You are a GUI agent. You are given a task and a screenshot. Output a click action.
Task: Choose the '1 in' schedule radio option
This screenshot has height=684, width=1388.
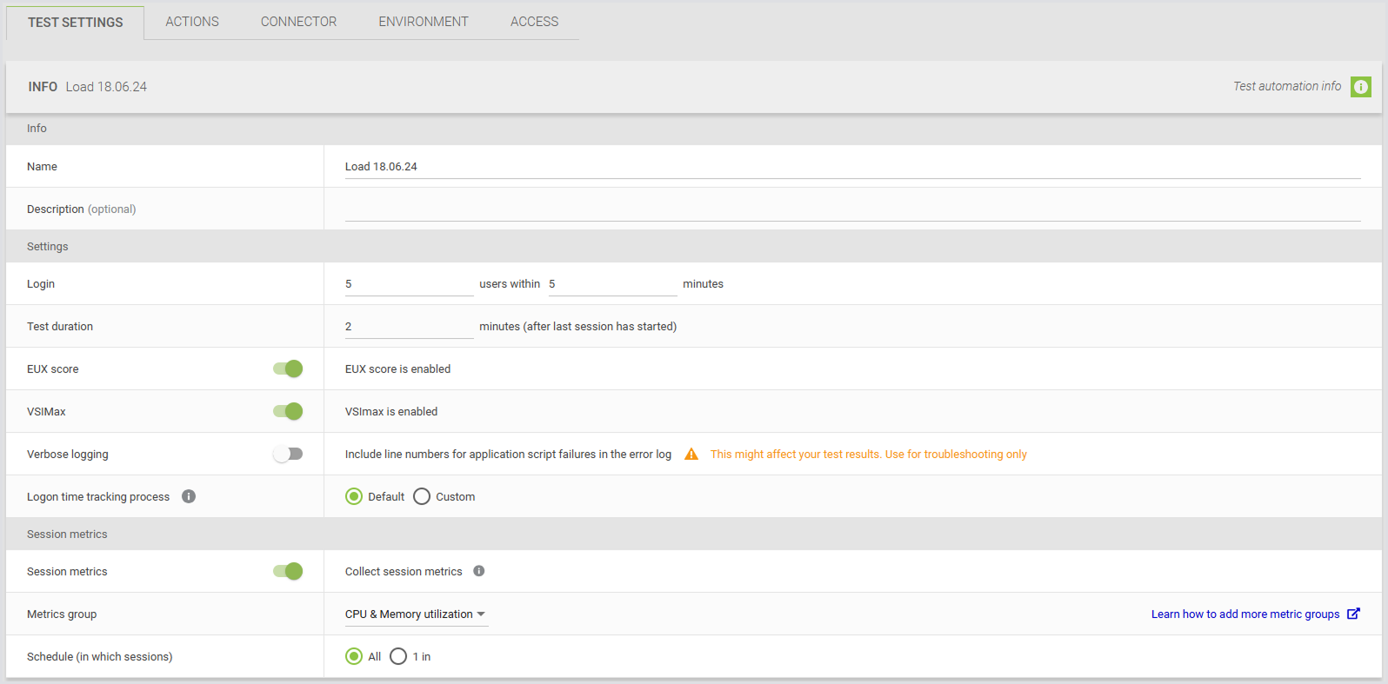398,656
